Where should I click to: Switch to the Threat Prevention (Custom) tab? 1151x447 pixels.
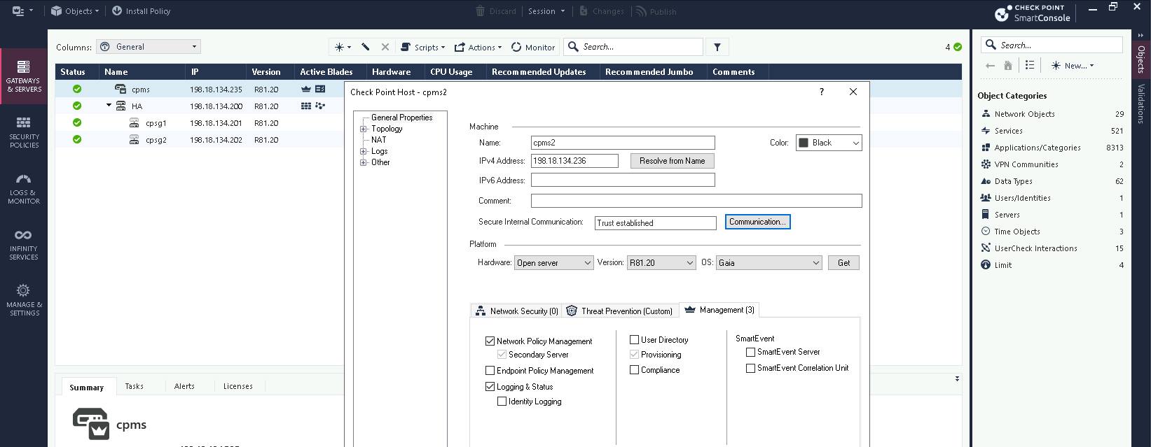[x=620, y=311]
